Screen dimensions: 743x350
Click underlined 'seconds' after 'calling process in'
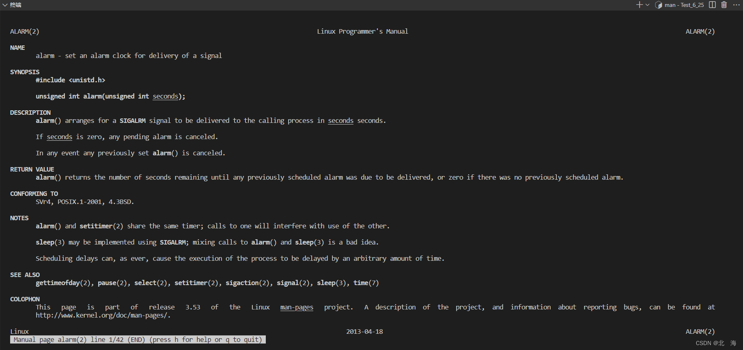(x=340, y=120)
